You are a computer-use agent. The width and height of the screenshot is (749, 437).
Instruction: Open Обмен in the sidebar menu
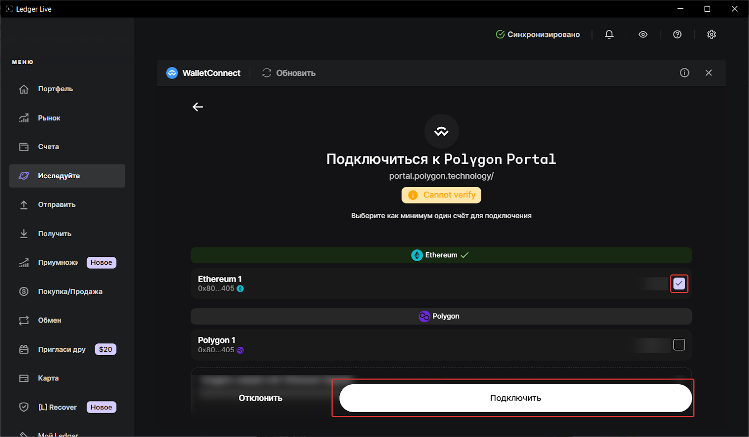pyautogui.click(x=67, y=320)
